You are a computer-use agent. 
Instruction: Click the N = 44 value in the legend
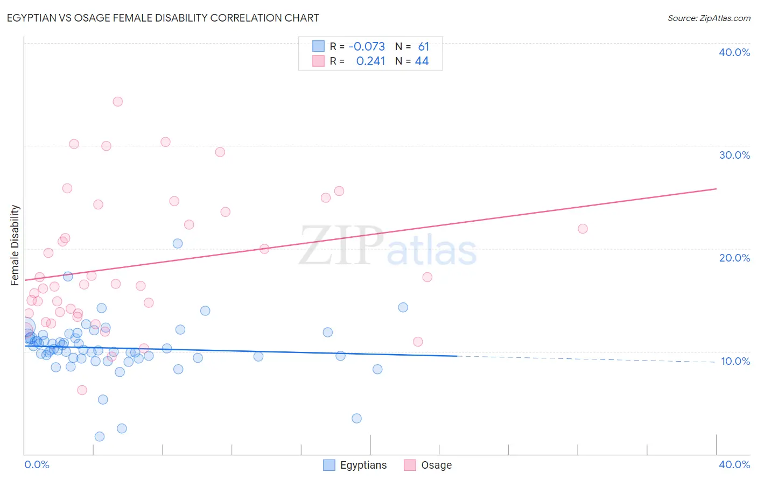[x=412, y=61]
